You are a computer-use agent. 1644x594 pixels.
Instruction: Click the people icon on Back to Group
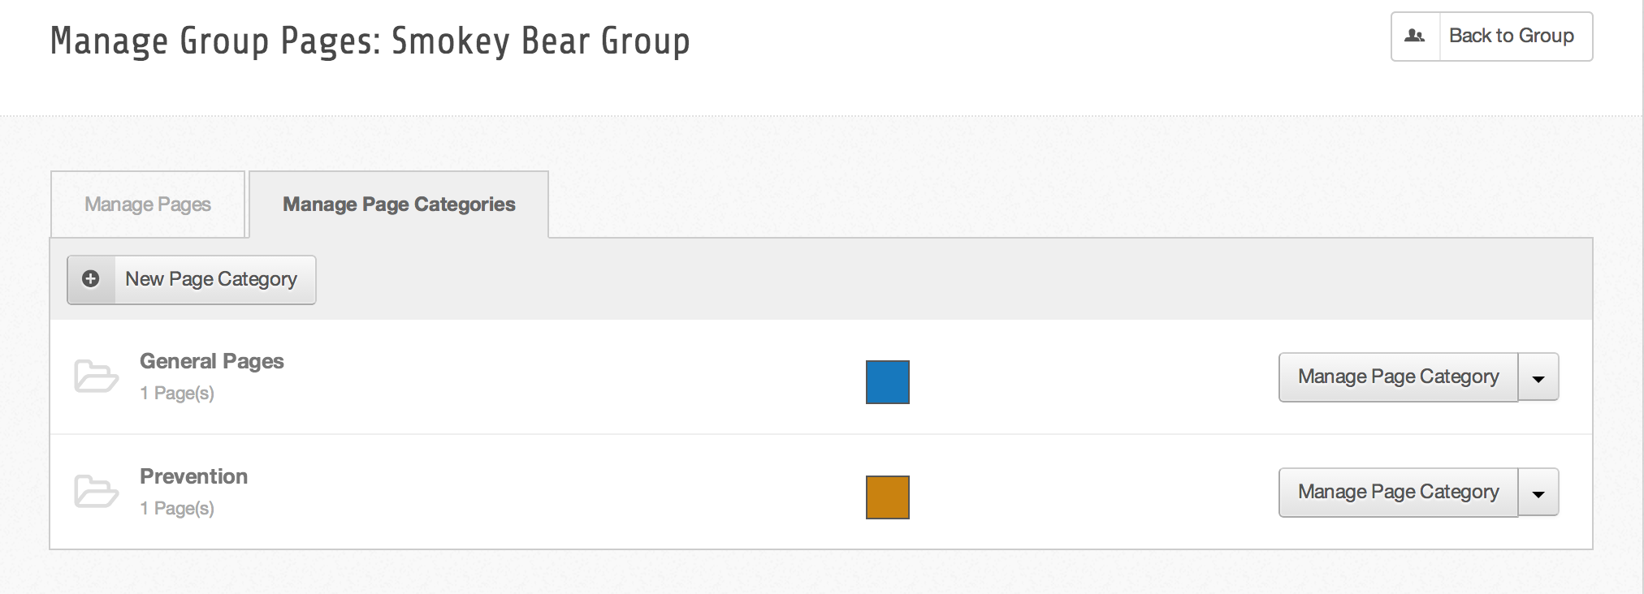pos(1415,37)
